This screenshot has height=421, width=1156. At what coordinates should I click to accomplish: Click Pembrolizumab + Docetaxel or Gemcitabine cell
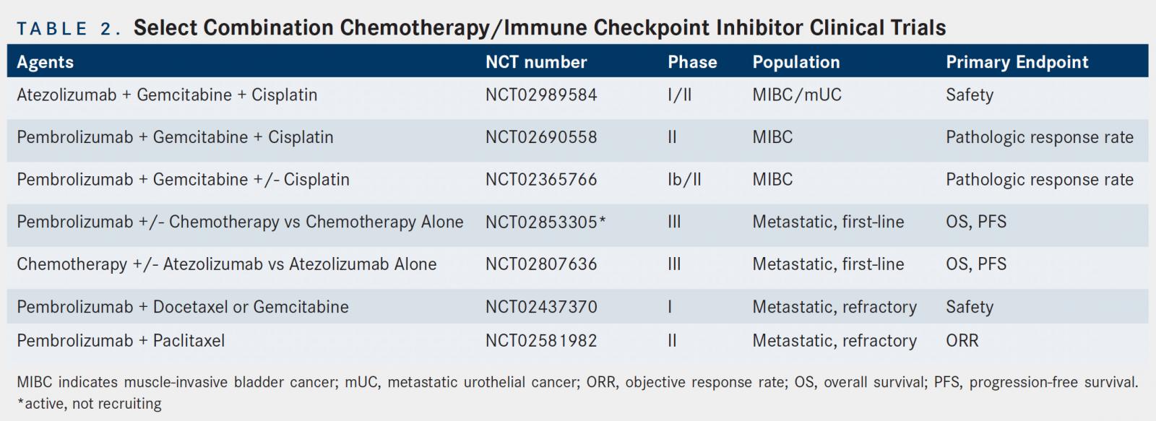pyautogui.click(x=183, y=307)
